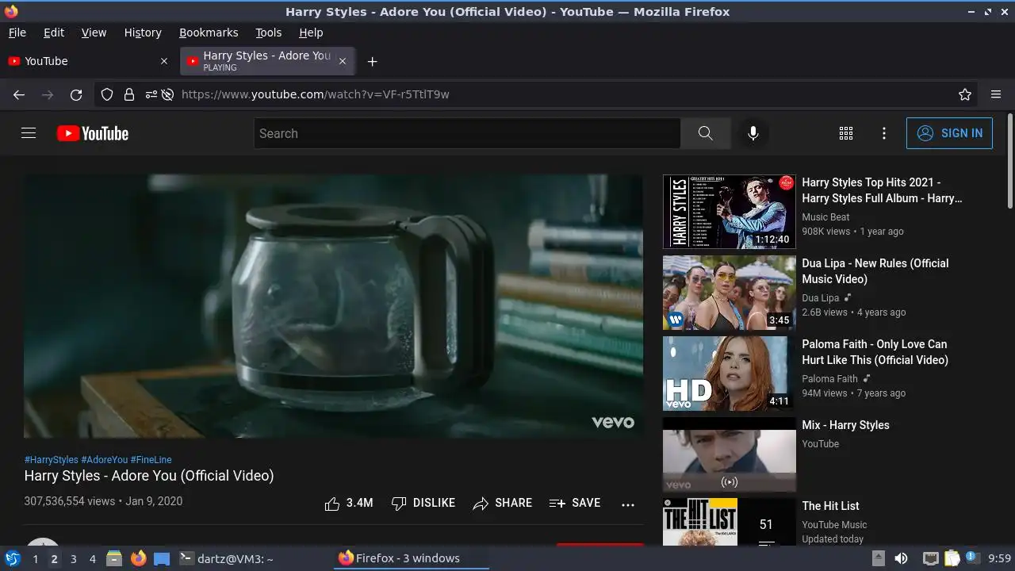
Task: Open the Edit menu
Action: [x=54, y=33]
